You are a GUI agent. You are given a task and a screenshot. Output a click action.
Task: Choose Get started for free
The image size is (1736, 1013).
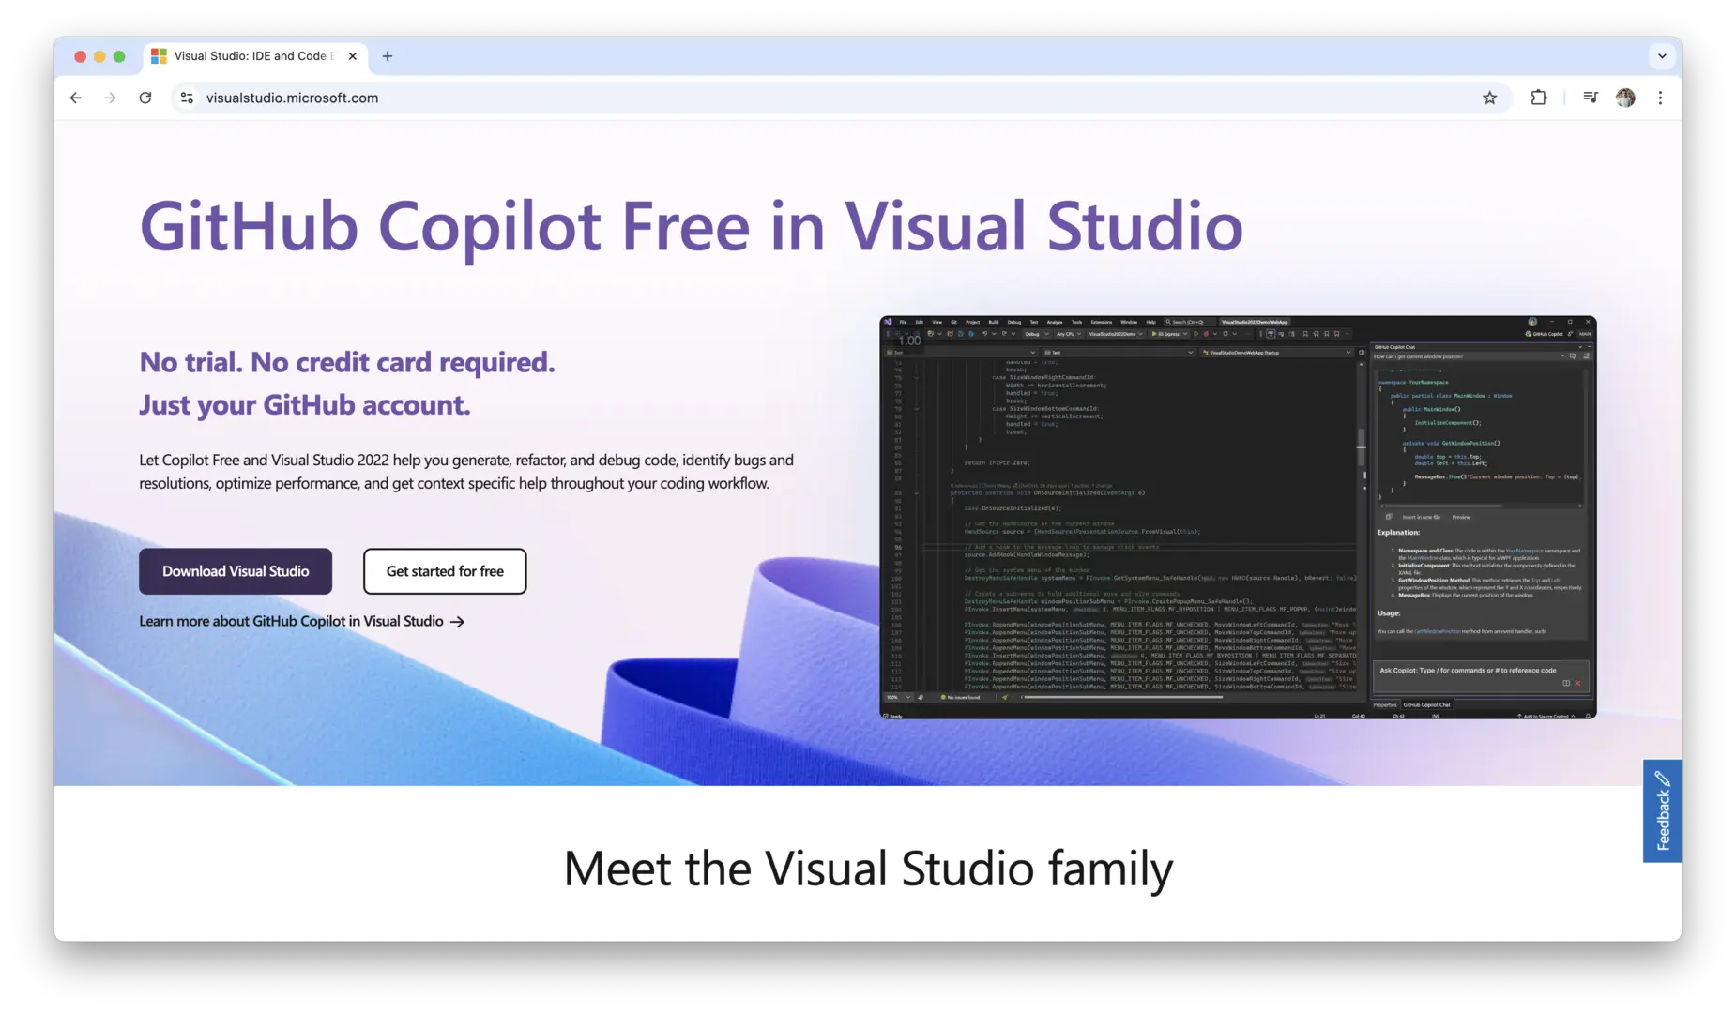445,571
